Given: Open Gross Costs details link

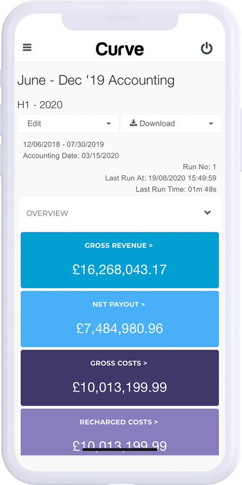Looking at the screenshot, I should click(x=119, y=363).
